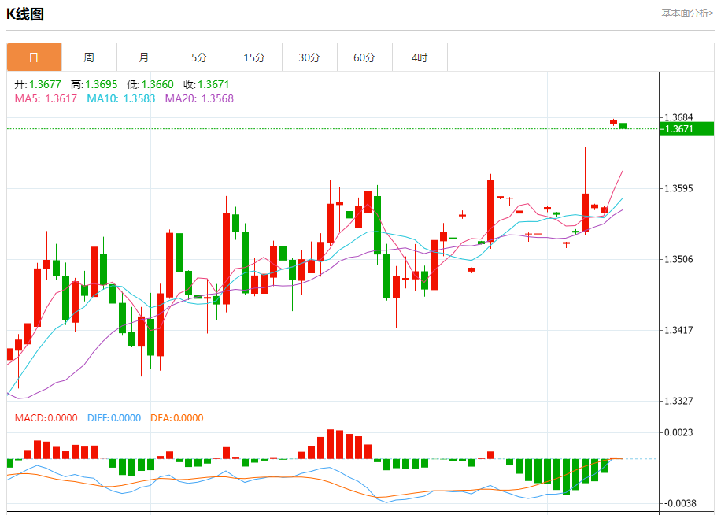Click the MA20: 1.3568 label
The height and width of the screenshot is (515, 721).
(x=199, y=98)
